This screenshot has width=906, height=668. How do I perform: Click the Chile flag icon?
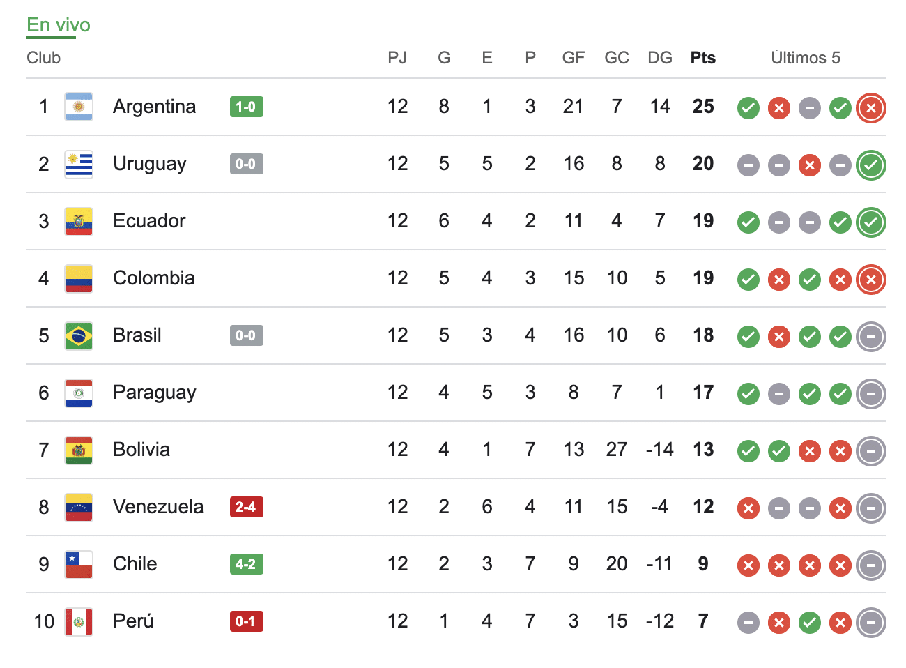[79, 564]
